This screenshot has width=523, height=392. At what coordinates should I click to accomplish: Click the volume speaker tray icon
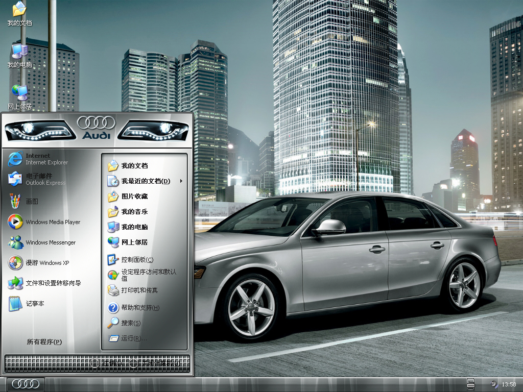(494, 384)
